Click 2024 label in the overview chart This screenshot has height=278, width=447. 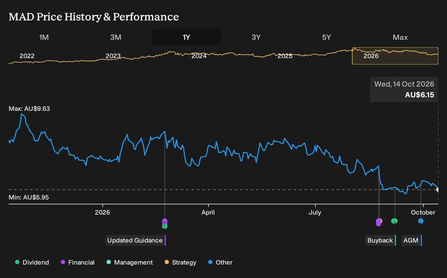[x=199, y=56]
